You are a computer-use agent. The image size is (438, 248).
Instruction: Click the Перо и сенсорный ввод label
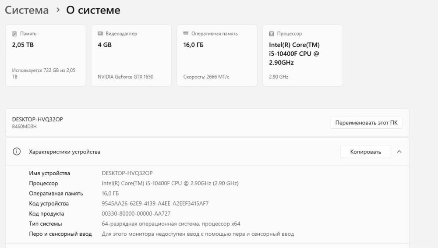(x=60, y=234)
